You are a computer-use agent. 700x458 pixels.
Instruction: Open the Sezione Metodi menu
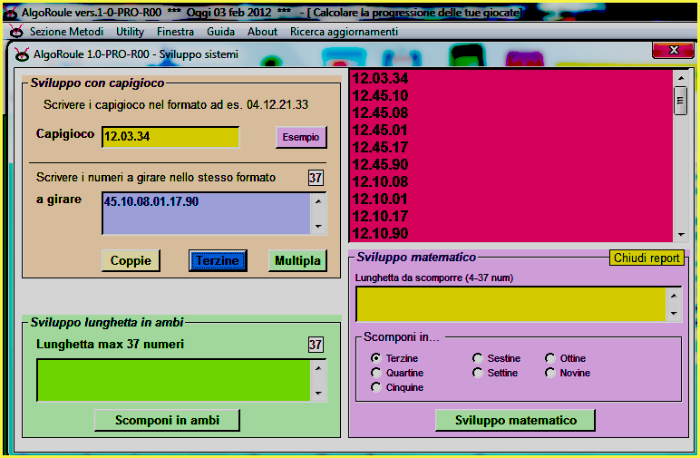pyautogui.click(x=66, y=32)
